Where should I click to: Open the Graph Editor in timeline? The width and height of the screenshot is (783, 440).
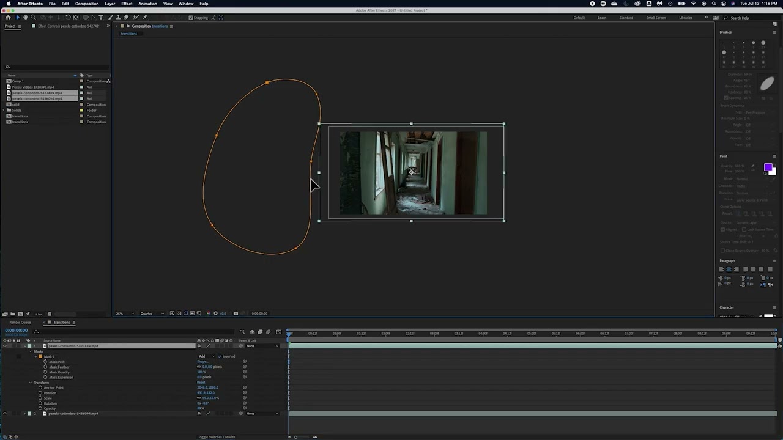coord(278,332)
